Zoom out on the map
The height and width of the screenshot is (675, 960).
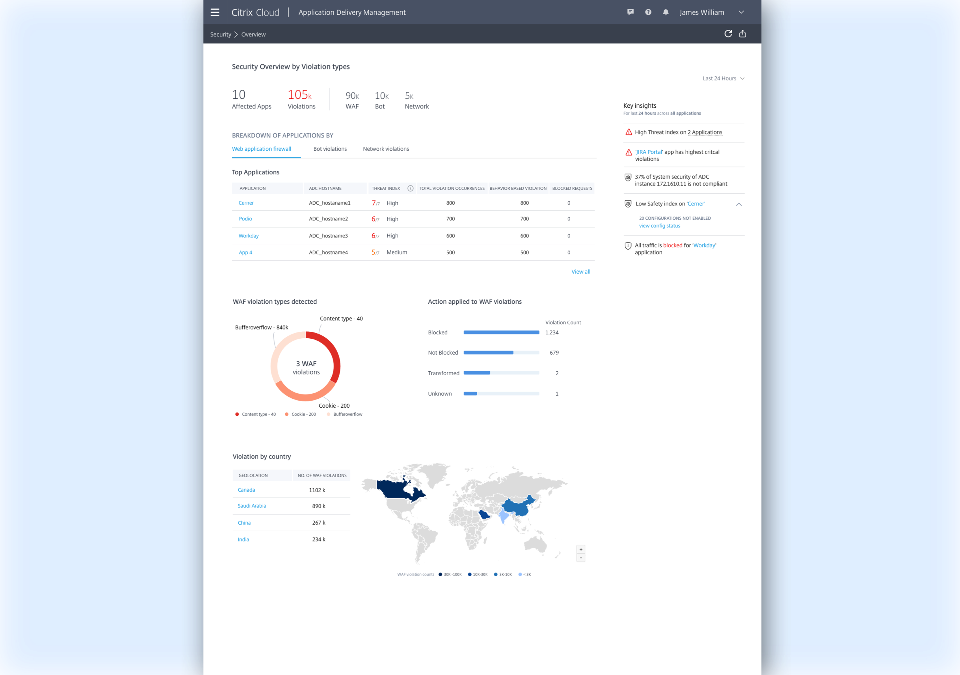point(581,558)
